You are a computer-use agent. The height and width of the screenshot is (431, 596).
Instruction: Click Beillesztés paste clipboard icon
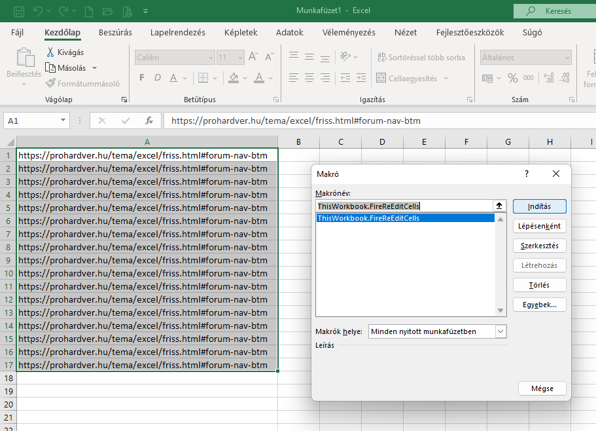[26, 58]
